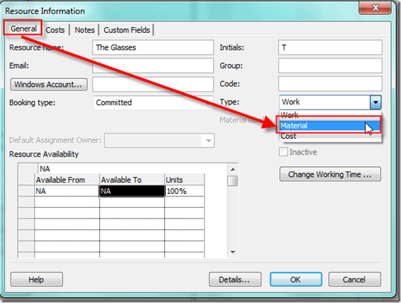The width and height of the screenshot is (401, 303).
Task: Click the Help button
Action: pos(36,280)
